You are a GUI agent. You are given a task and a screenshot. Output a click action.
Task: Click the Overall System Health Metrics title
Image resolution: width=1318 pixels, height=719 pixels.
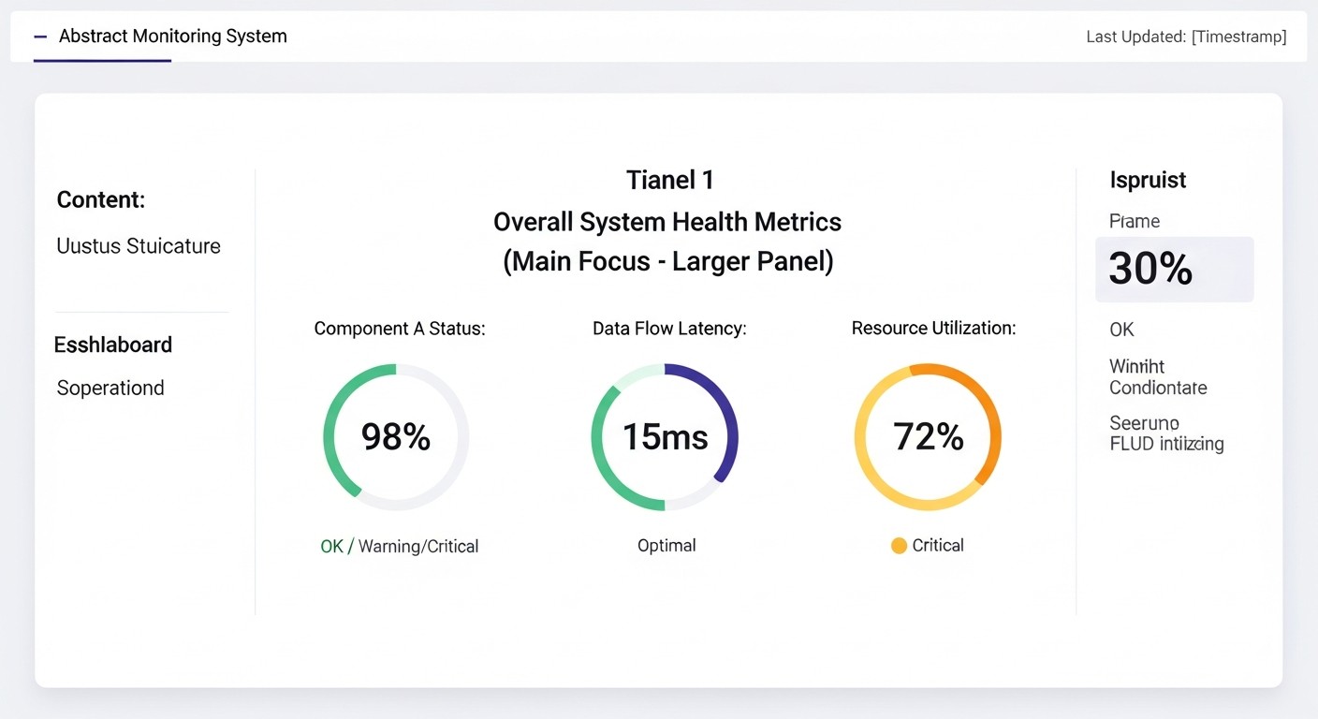click(667, 222)
